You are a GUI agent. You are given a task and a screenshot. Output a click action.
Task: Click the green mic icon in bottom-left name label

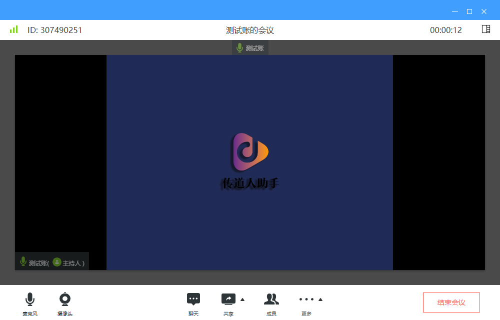coord(23,261)
